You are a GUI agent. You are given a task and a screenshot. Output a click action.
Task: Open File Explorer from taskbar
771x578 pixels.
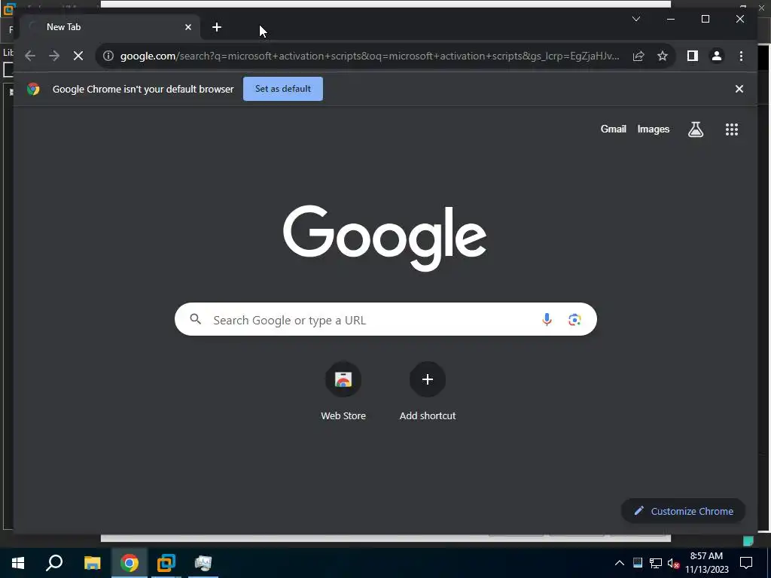(x=92, y=563)
